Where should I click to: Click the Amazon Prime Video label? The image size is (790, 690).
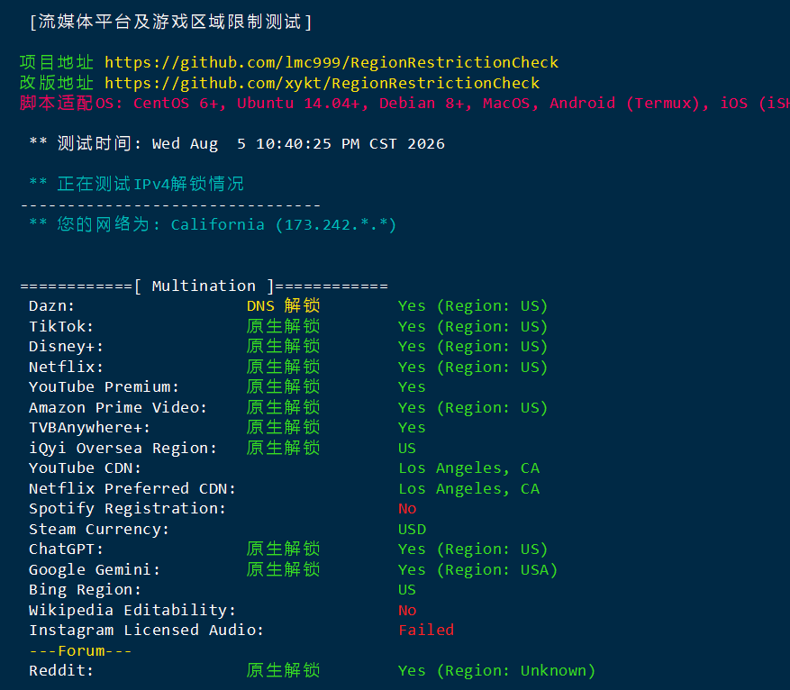click(118, 407)
